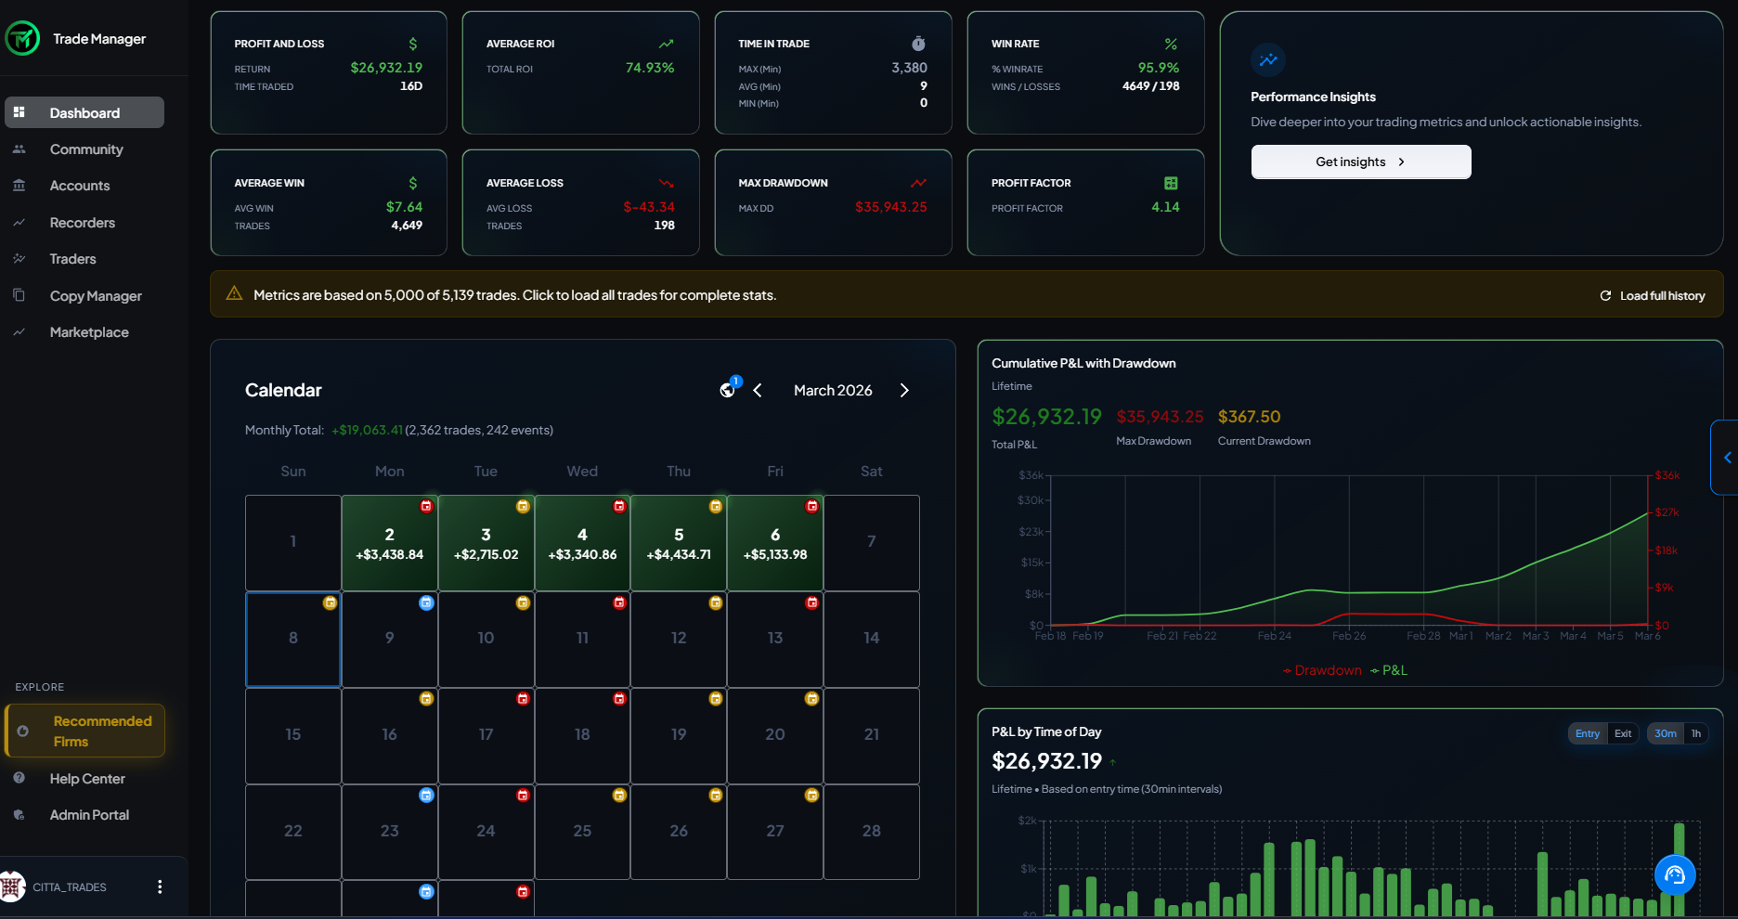Select the Community icon in the sidebar
Screen dimensions: 1738x919
point(19,149)
